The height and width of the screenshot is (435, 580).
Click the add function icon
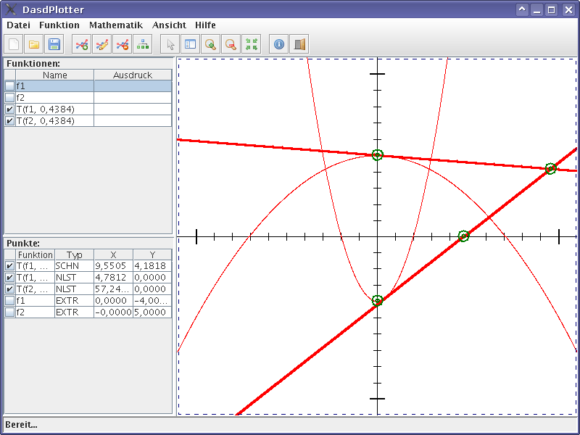(82, 45)
